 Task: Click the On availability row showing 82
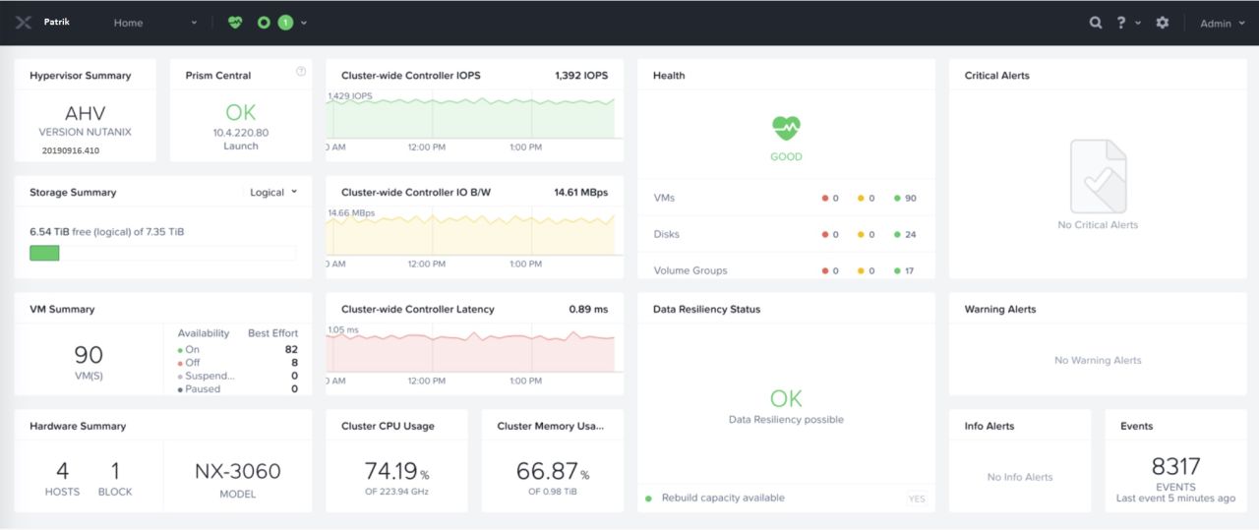pos(237,349)
